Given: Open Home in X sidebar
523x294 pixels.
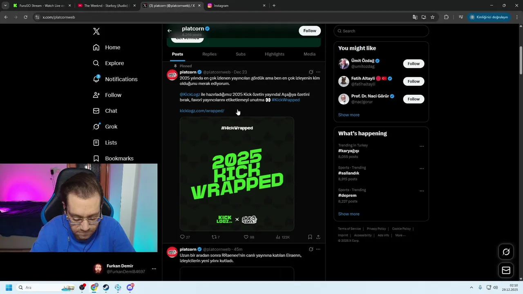Looking at the screenshot, I should 107,47.
